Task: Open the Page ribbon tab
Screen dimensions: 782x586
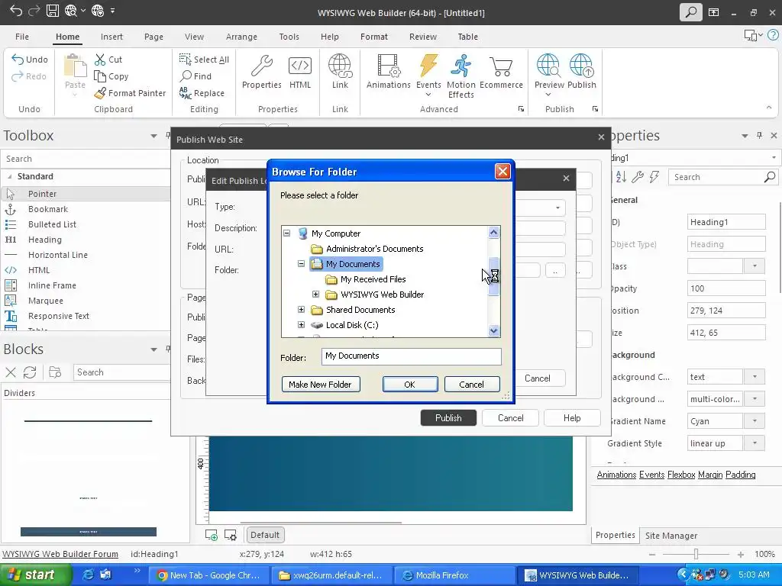Action: tap(153, 37)
